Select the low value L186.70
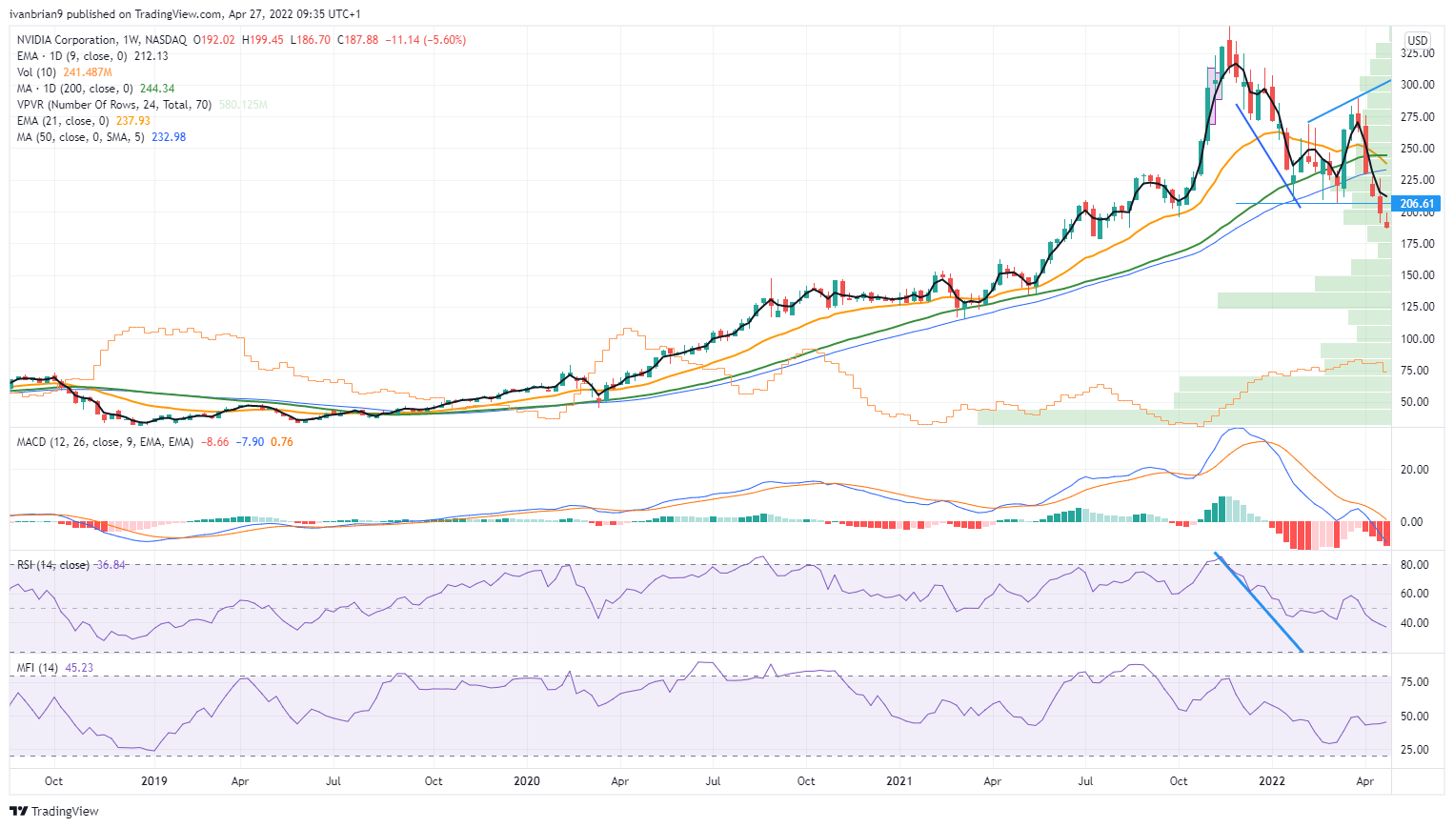Viewport: 1454px width, 828px height. (x=311, y=40)
